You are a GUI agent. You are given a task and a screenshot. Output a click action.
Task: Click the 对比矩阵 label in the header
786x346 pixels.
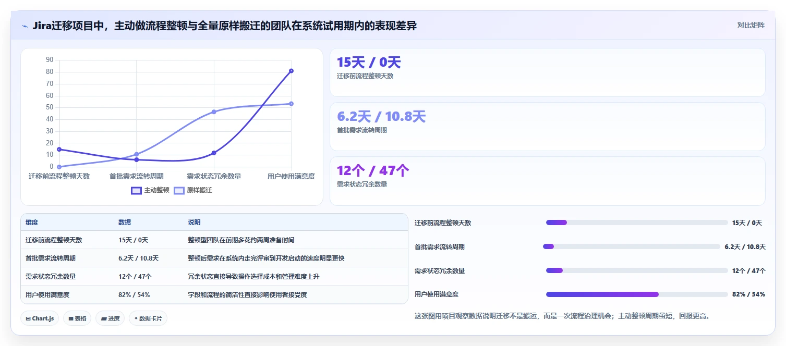click(751, 26)
